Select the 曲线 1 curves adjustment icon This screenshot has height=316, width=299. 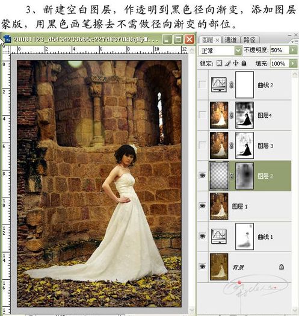click(219, 237)
